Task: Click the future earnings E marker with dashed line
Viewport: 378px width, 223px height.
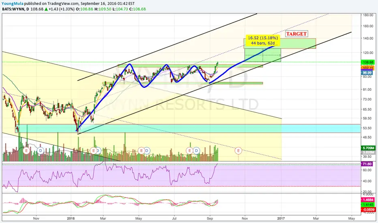Action: coord(238,151)
